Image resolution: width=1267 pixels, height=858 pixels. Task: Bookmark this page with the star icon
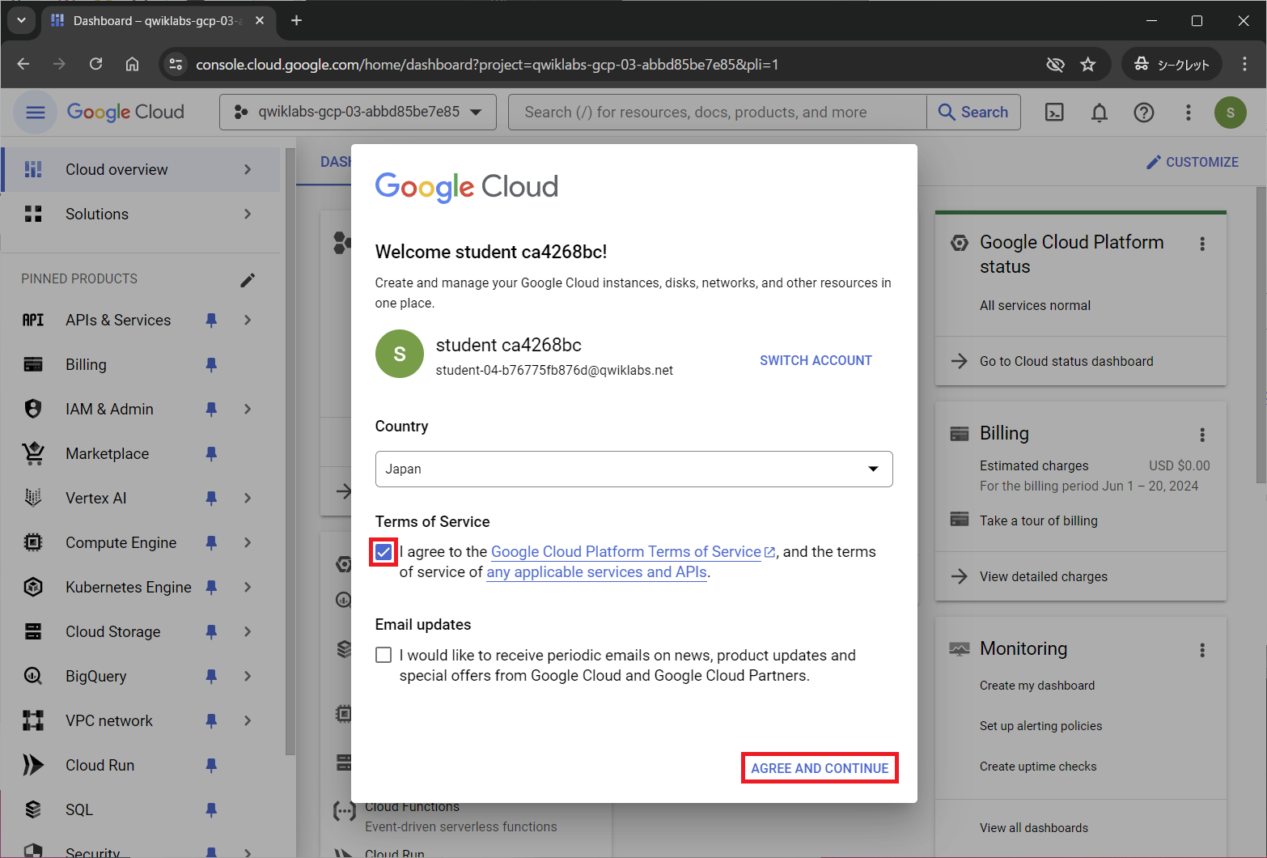tap(1088, 64)
